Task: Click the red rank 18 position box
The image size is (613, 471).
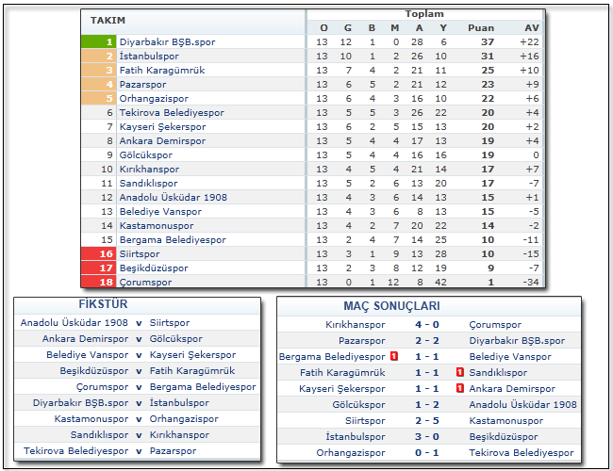Action: (x=98, y=282)
